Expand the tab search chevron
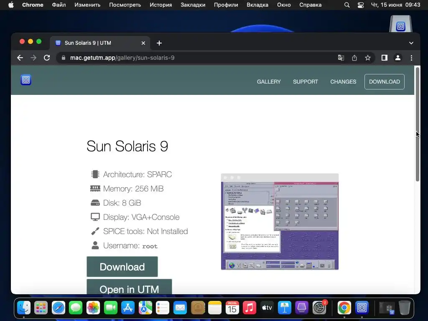428x321 pixels. (x=411, y=43)
